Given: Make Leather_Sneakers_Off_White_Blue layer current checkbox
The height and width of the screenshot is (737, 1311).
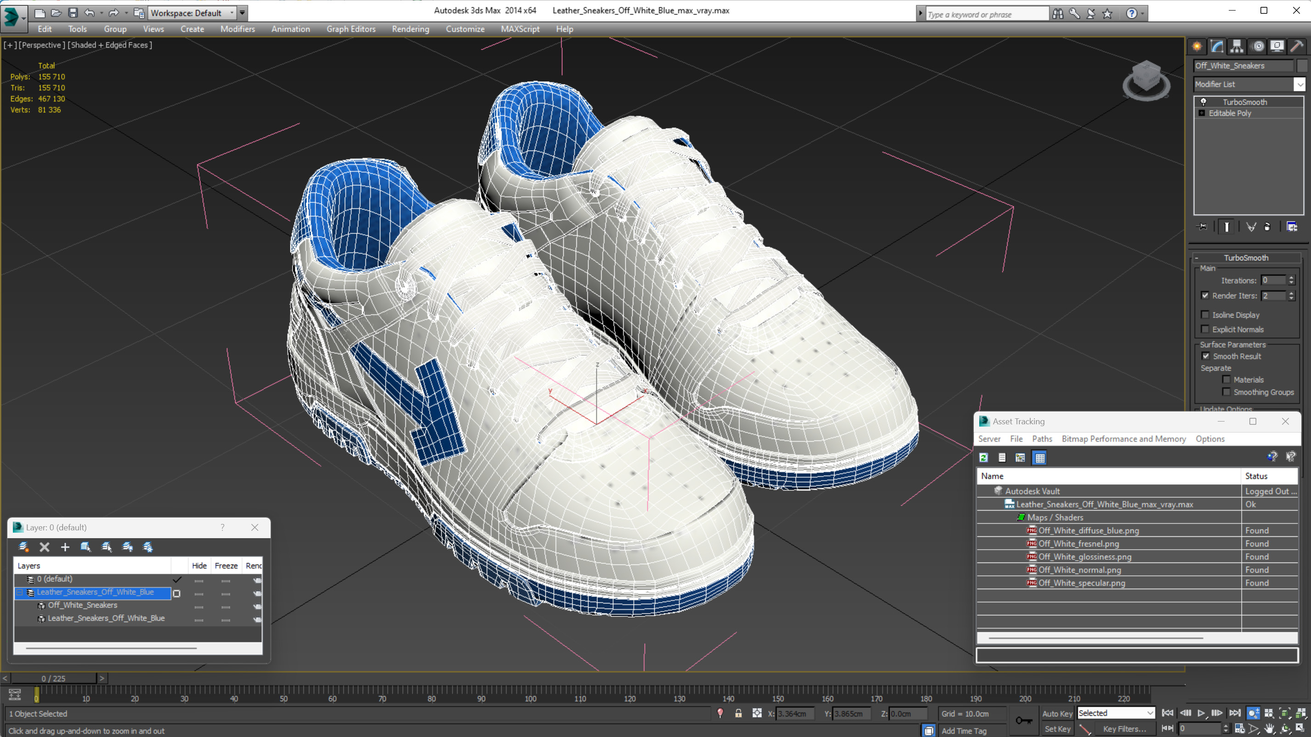Looking at the screenshot, I should tap(176, 593).
